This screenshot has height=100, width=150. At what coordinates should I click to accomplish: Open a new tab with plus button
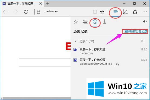pyautogui.click(x=48, y=4)
